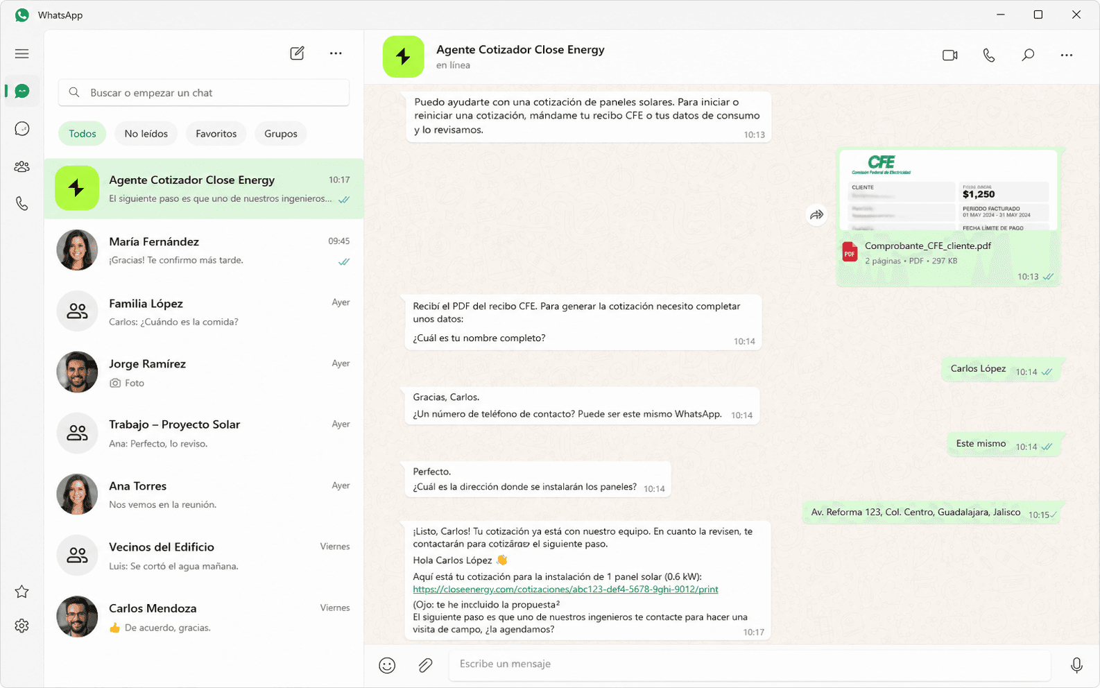Open the Jorge Ramírez chat
1100x688 pixels.
pyautogui.click(x=204, y=372)
